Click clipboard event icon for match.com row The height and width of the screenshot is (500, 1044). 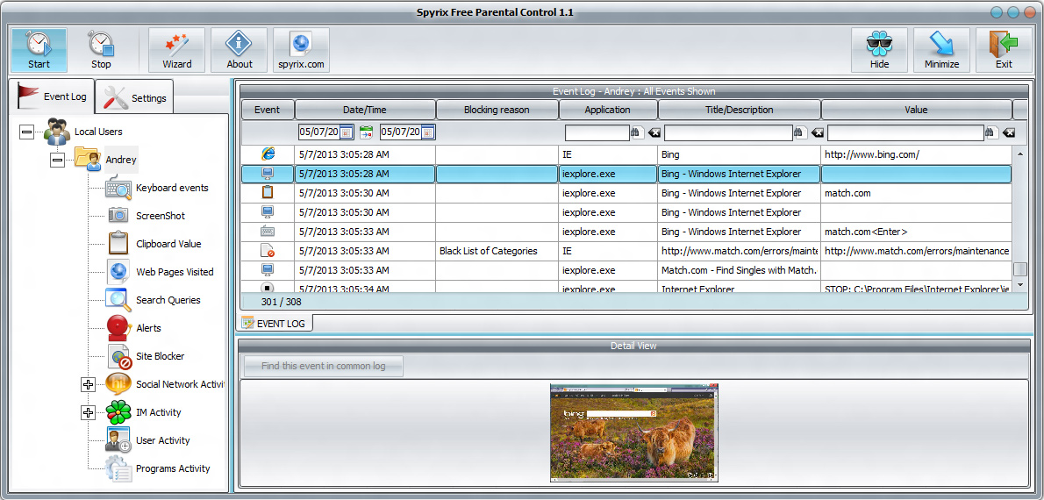coord(268,193)
